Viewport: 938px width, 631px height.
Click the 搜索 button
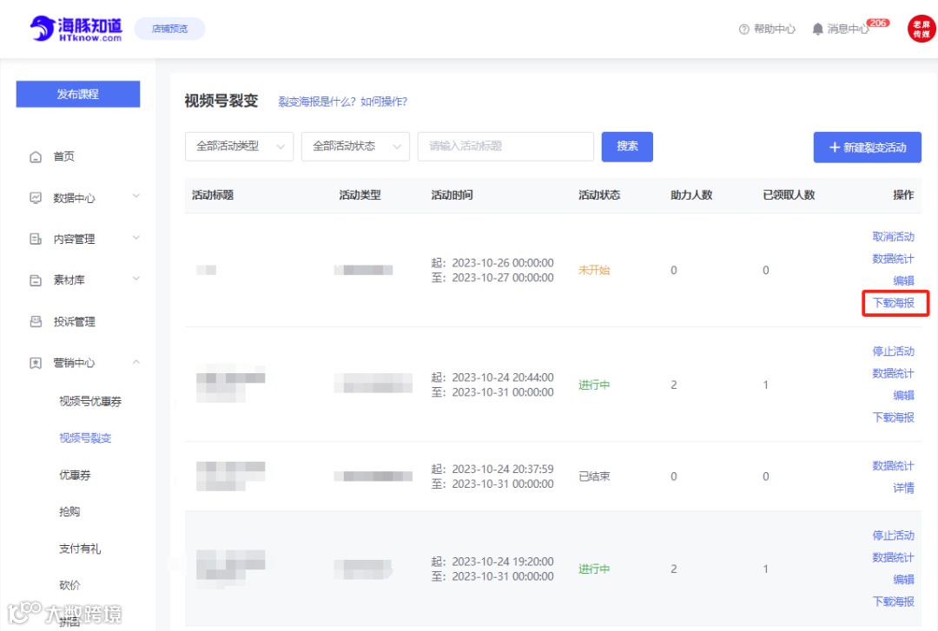pyautogui.click(x=627, y=147)
